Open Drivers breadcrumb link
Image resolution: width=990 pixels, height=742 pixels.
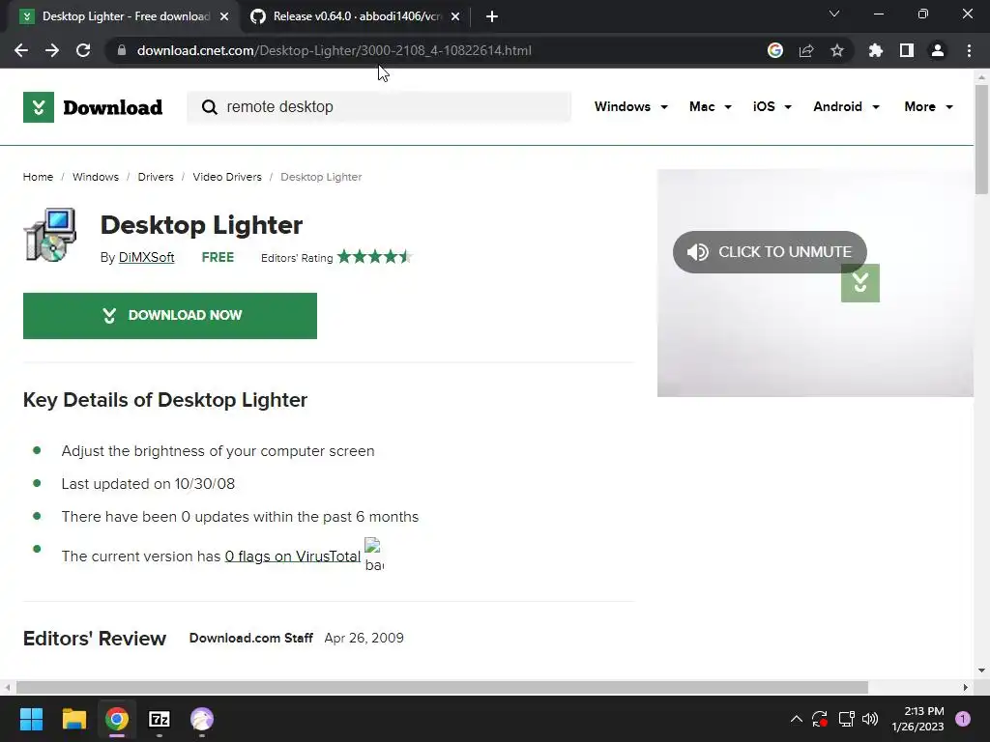coord(156,177)
